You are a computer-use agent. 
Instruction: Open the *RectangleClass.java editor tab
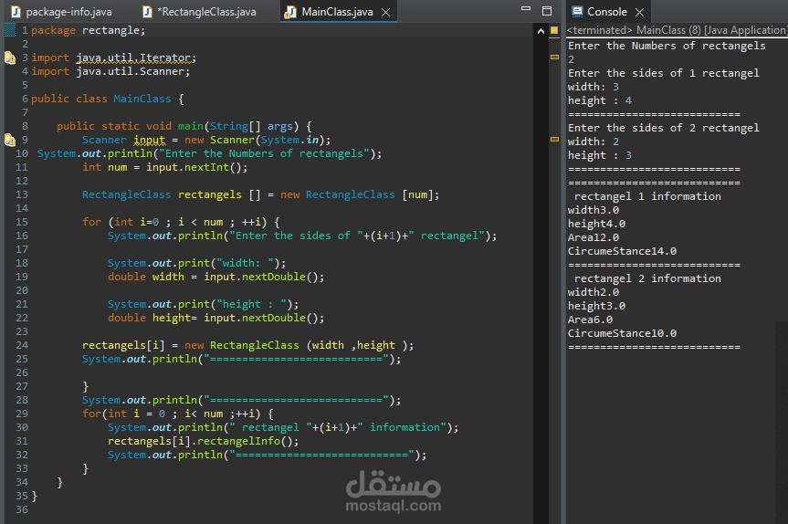200,12
